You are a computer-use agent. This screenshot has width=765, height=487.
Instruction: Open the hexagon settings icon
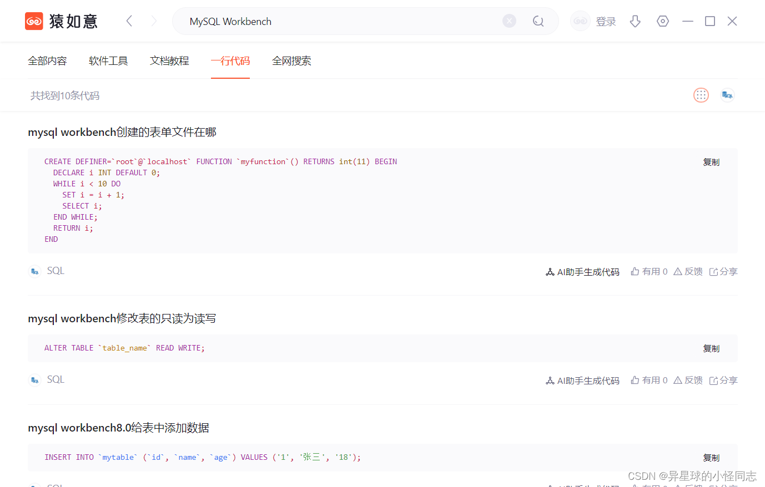point(662,21)
